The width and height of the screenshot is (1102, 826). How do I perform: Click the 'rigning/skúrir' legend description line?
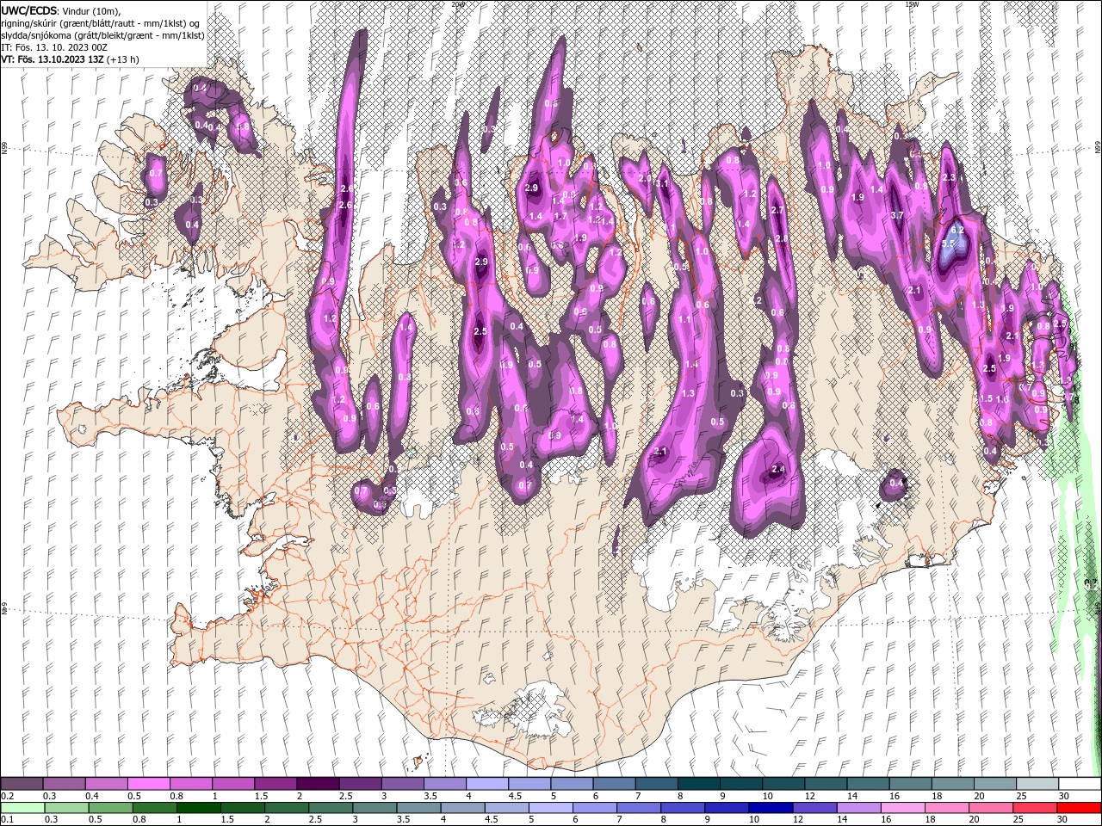pyautogui.click(x=98, y=23)
